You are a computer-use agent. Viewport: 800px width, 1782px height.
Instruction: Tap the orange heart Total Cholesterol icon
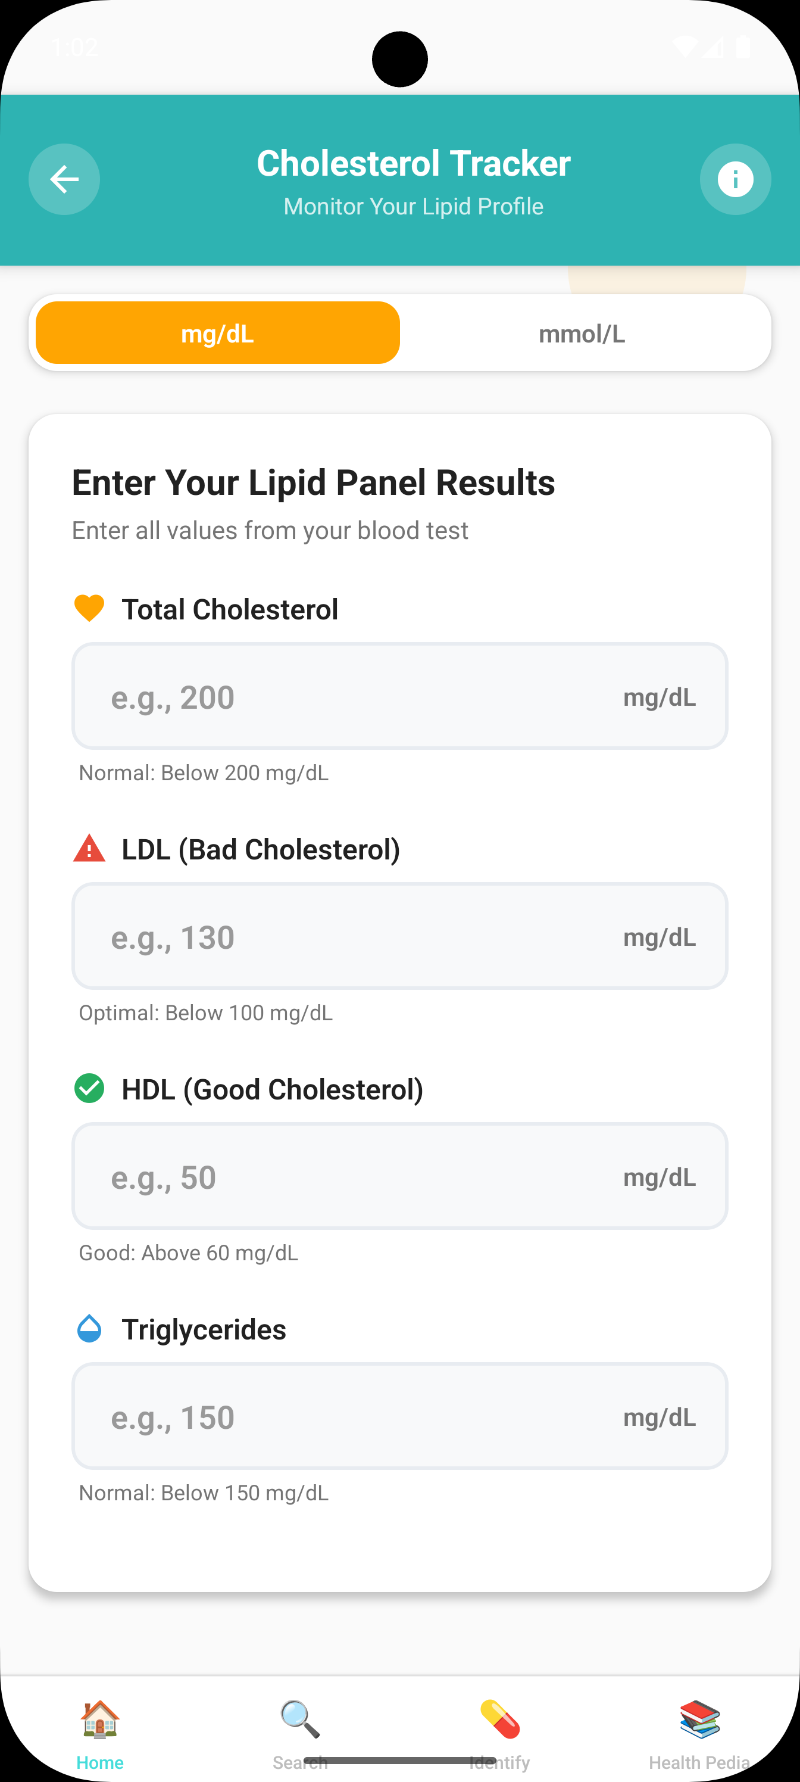pos(89,609)
